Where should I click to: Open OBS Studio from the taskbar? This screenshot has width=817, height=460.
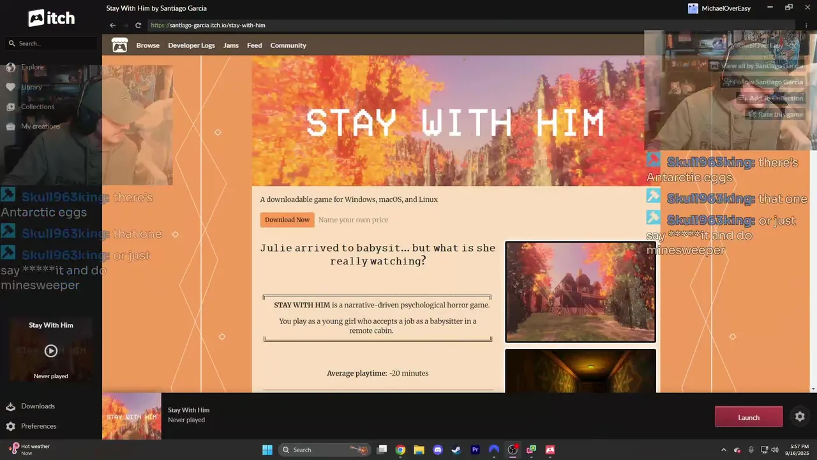pyautogui.click(x=513, y=450)
